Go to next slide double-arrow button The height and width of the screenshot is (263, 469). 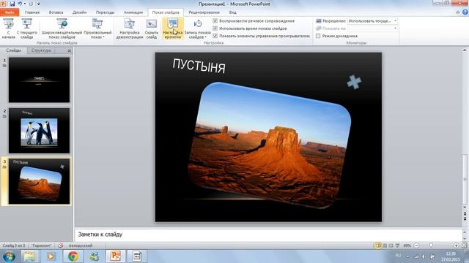[x=465, y=219]
